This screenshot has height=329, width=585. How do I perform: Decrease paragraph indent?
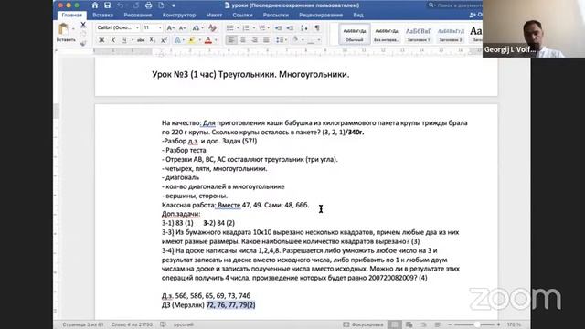[x=278, y=28]
